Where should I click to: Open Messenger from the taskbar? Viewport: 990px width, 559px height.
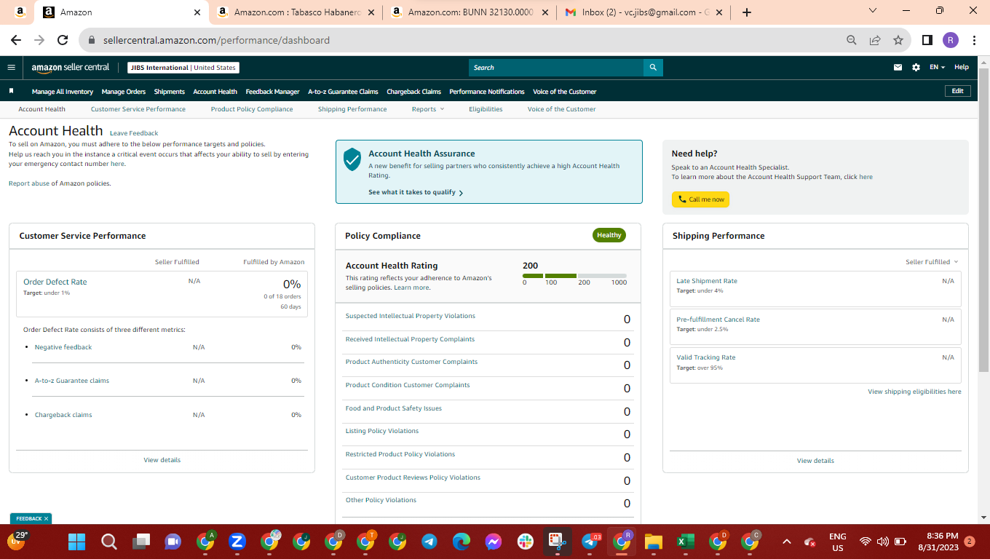click(494, 542)
